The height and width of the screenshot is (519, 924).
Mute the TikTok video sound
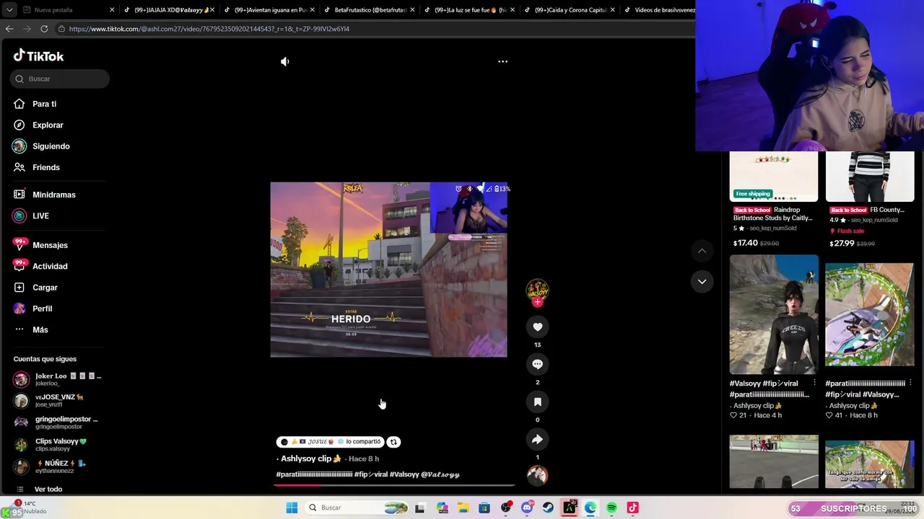coord(285,61)
